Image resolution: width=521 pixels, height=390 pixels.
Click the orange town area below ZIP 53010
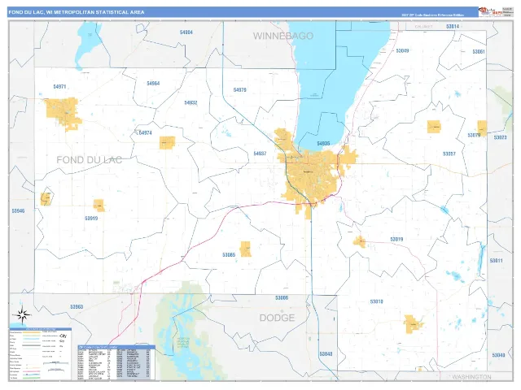[414, 323]
